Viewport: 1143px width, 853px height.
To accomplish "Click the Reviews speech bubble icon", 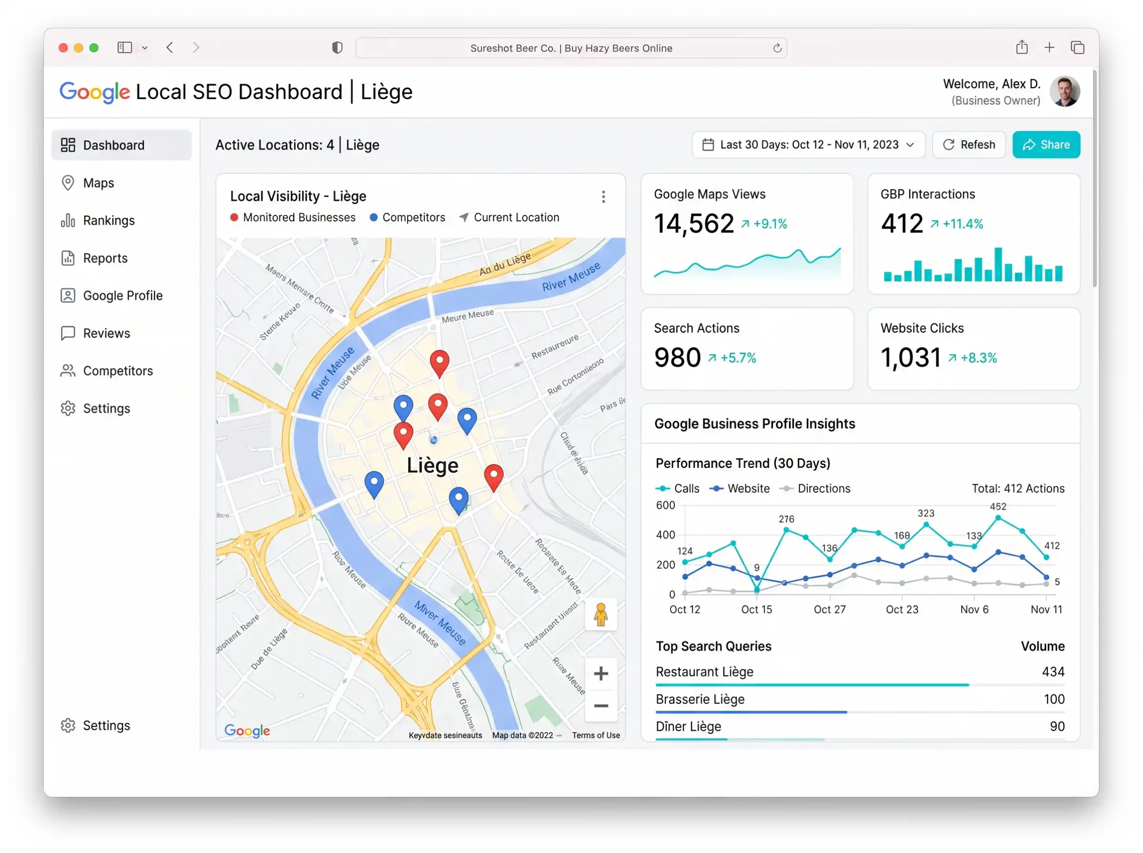I will pyautogui.click(x=68, y=333).
